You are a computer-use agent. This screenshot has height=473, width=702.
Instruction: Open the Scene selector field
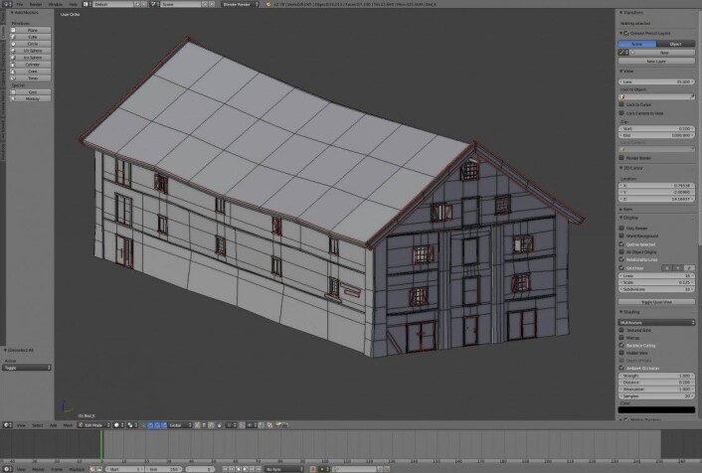tap(181, 4)
